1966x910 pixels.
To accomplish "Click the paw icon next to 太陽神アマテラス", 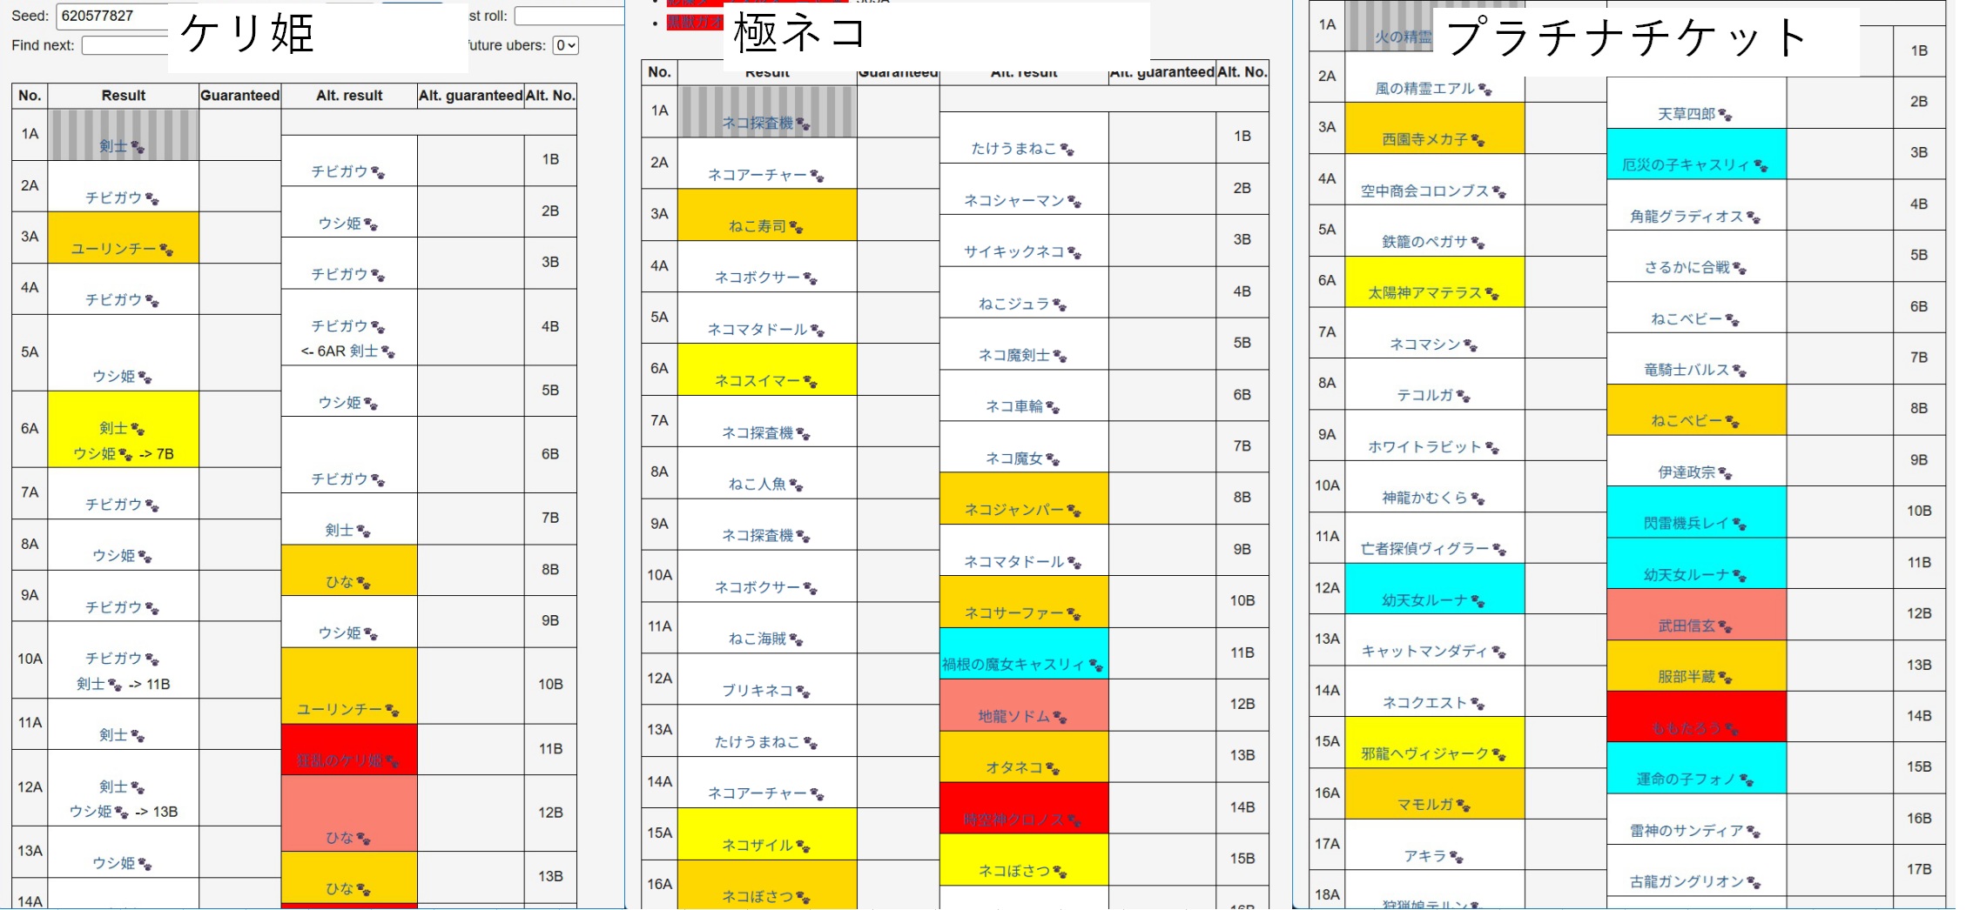I will pos(1492,294).
